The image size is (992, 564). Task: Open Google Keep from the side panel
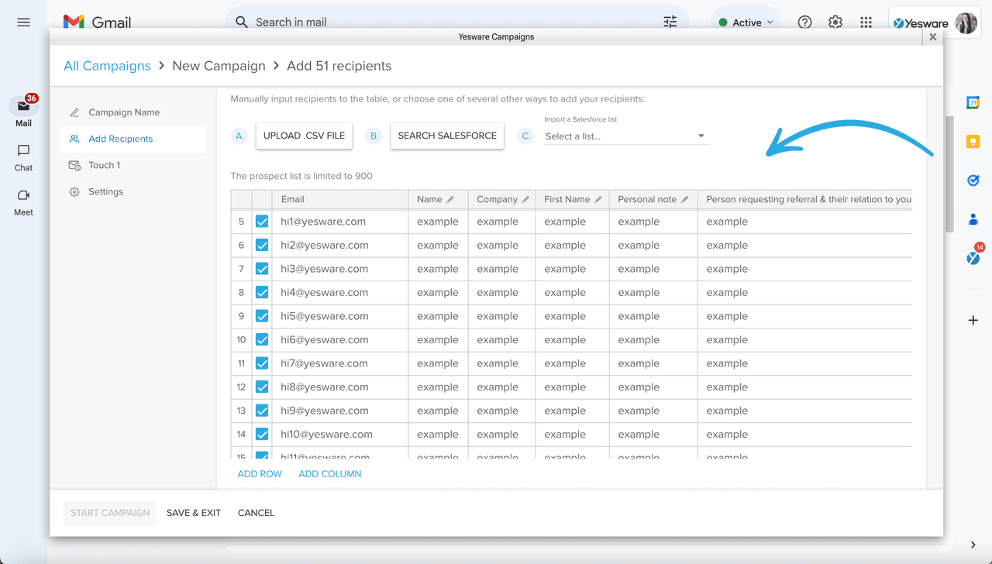[973, 142]
